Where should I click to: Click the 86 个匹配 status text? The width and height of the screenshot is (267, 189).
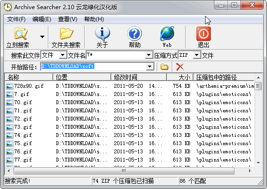(x=193, y=181)
